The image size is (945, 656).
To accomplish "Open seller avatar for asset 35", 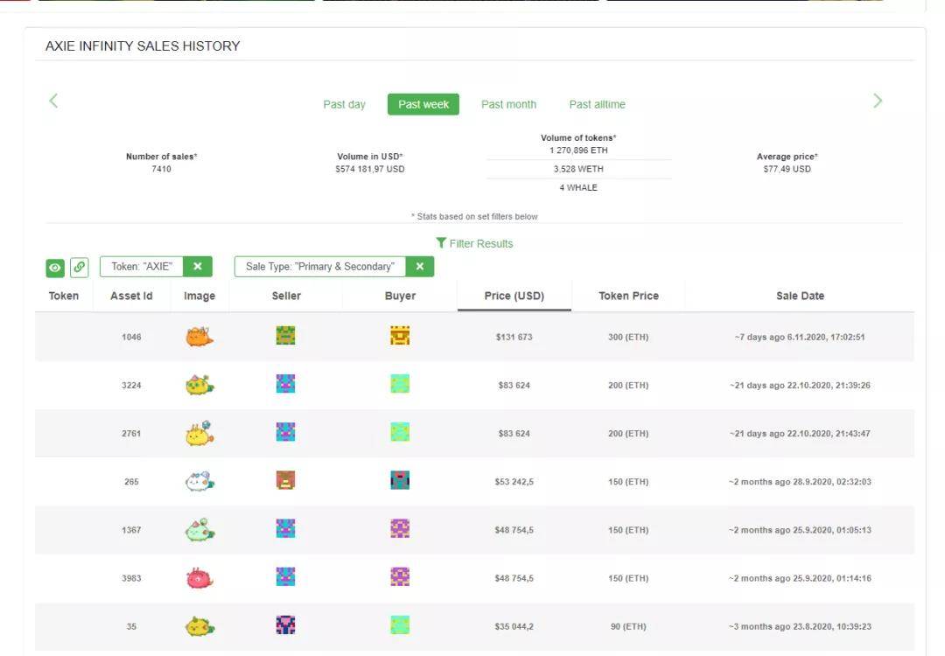I will click(x=285, y=625).
